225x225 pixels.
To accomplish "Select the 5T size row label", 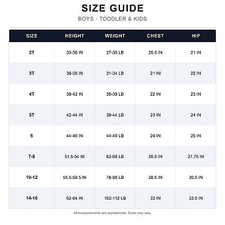I will [x=32, y=115].
